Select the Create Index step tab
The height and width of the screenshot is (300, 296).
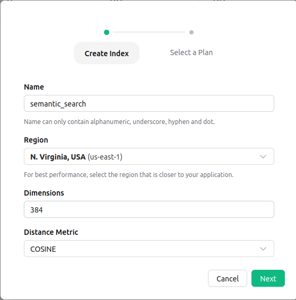(x=107, y=53)
